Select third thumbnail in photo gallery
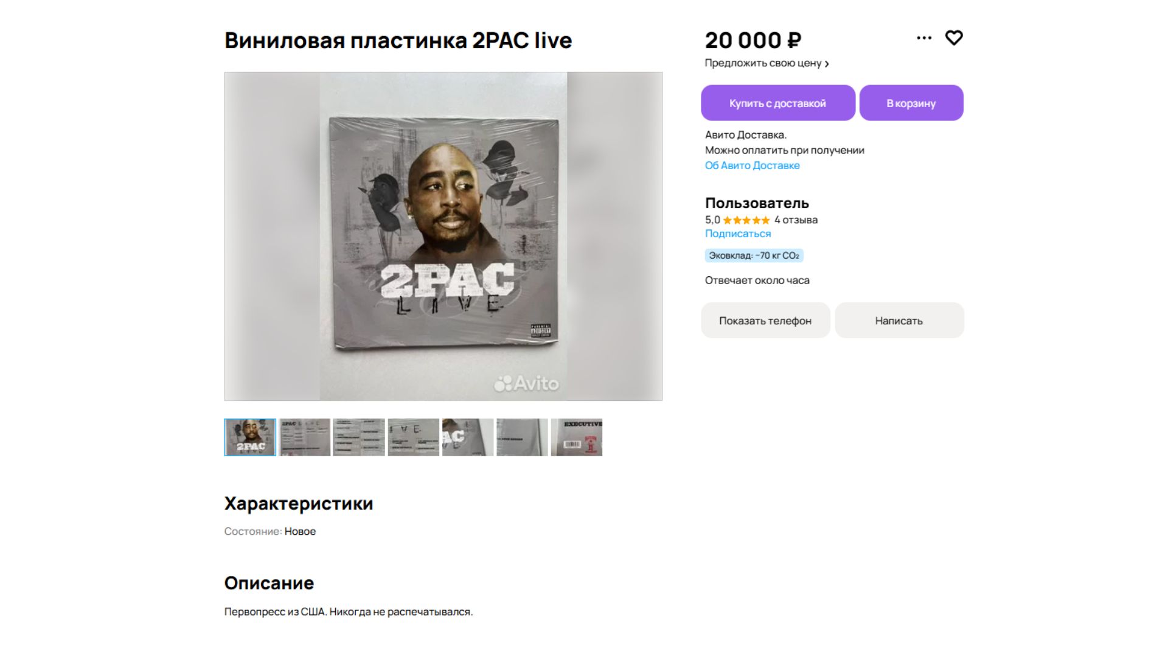 359,437
